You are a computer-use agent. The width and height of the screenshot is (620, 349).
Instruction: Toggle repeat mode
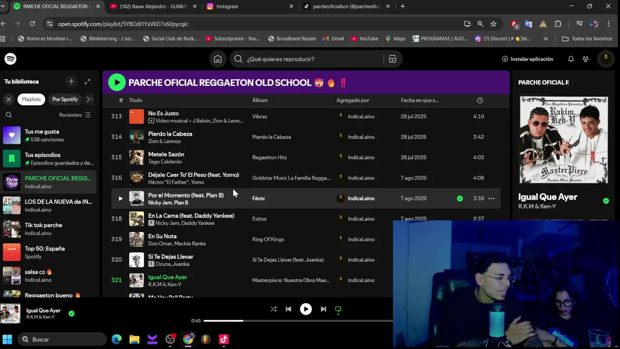click(x=338, y=309)
